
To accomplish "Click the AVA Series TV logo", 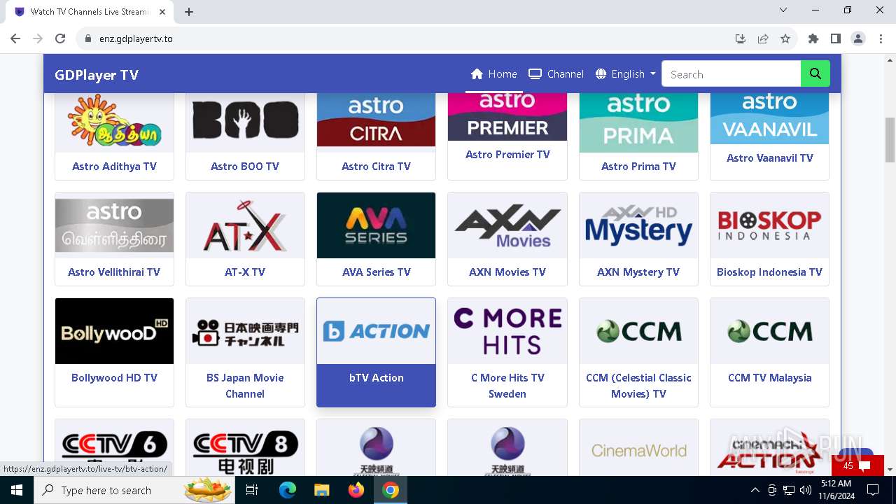I will coord(376,225).
